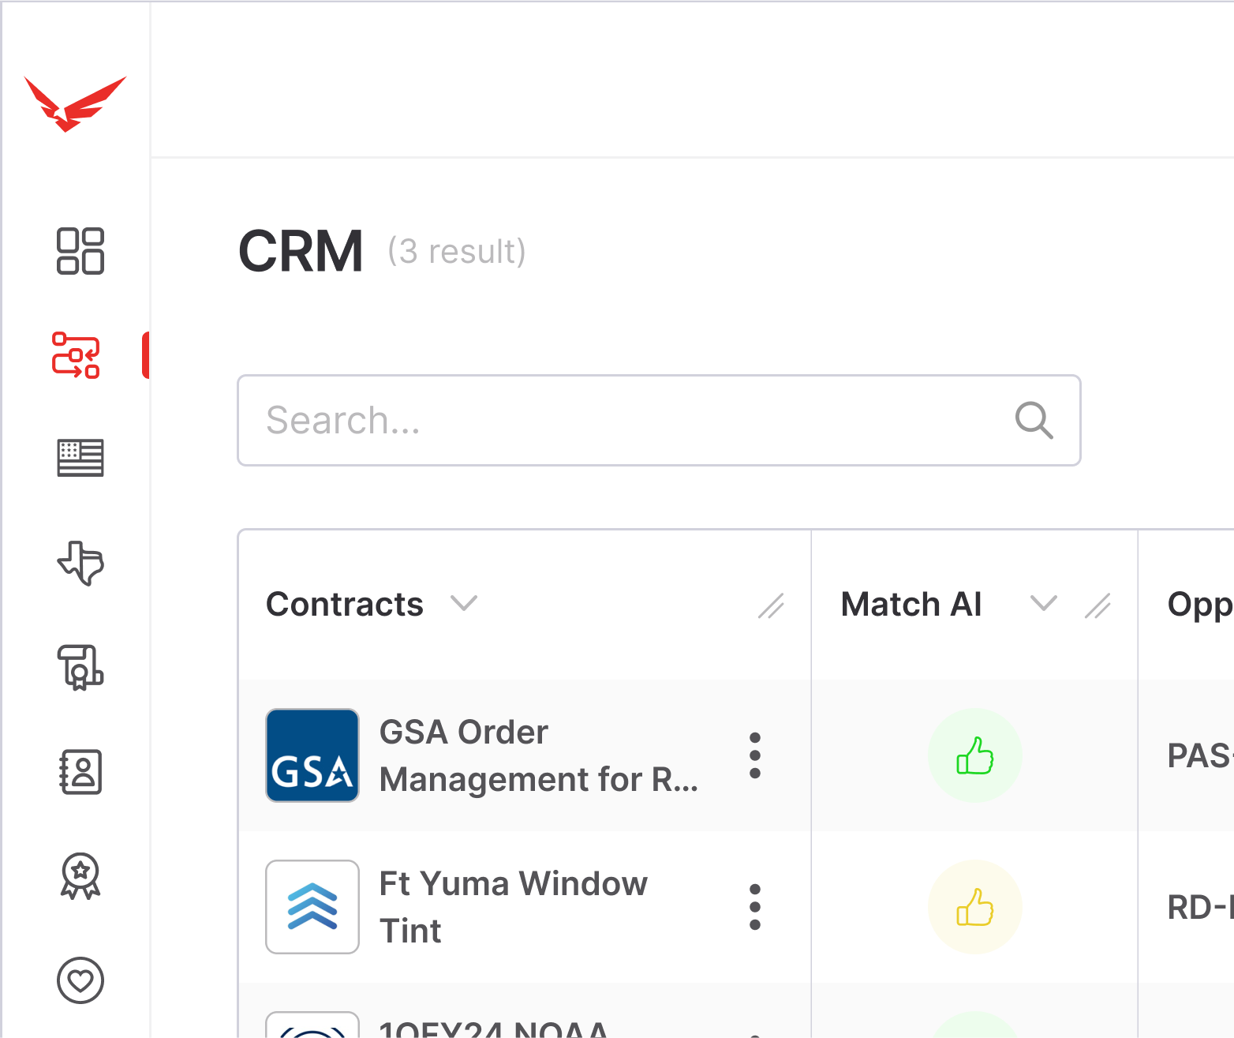The height and width of the screenshot is (1038, 1234).
Task: Open the Dashboard grid icon in sidebar
Action: [80, 253]
